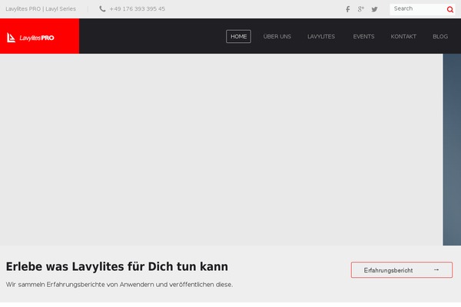Click the next slide image at the slider edge

coord(452,149)
